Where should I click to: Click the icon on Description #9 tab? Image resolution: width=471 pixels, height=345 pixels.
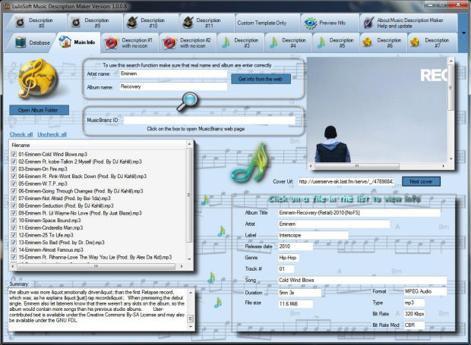tap(76, 23)
